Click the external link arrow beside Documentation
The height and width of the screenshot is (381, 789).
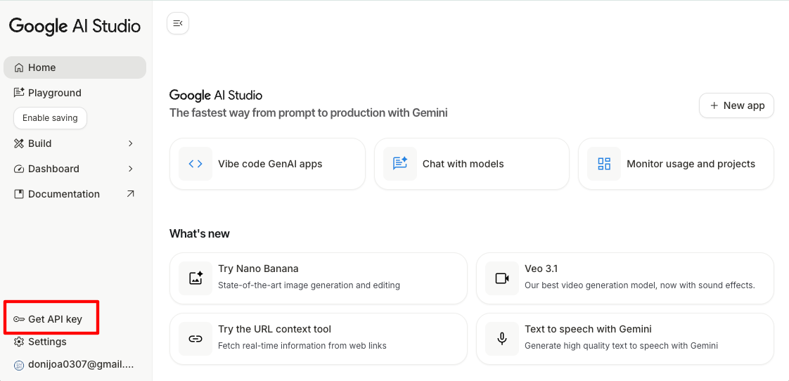pyautogui.click(x=130, y=194)
